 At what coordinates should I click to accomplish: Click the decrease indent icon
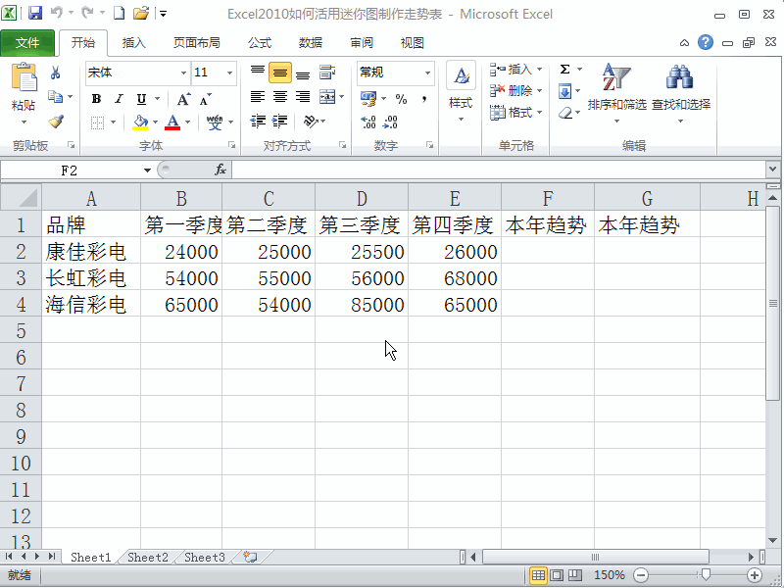point(258,122)
